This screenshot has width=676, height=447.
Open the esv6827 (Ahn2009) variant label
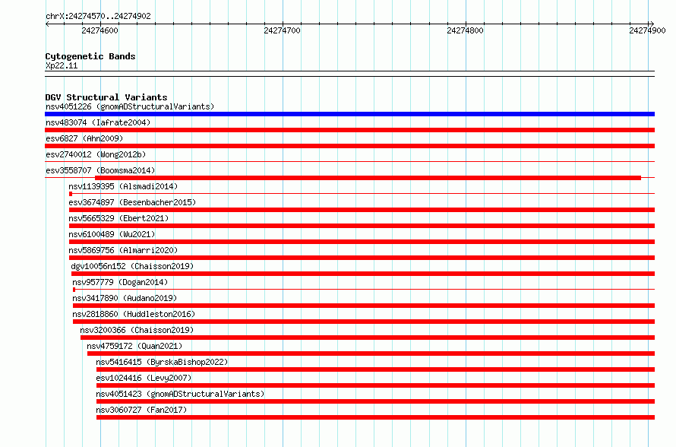pyautogui.click(x=84, y=138)
